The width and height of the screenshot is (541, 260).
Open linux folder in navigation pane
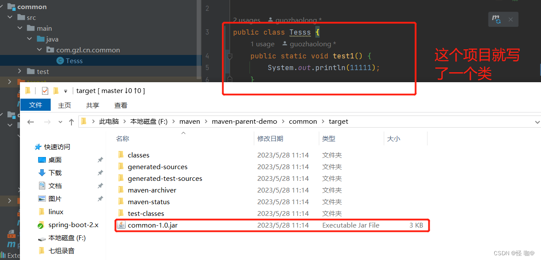point(56,212)
